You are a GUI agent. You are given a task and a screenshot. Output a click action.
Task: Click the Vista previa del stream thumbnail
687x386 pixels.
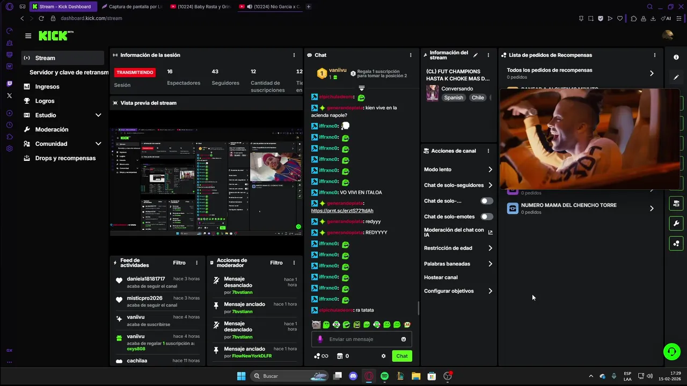206,182
